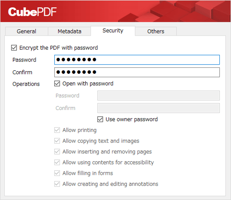Click the disabled user Confirm field under Operations

coord(159,108)
